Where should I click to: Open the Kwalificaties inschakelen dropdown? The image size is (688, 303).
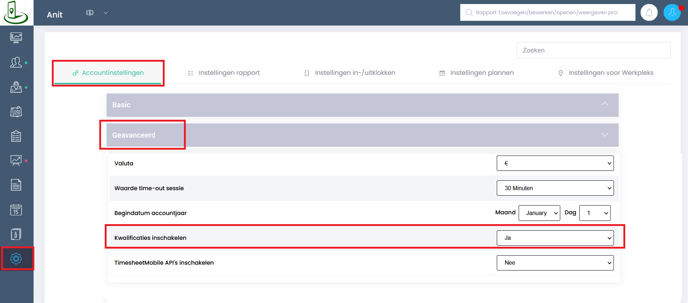(x=555, y=238)
